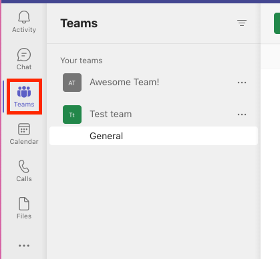Select the General channel
Screen dimensions: 280x259
tap(154, 136)
